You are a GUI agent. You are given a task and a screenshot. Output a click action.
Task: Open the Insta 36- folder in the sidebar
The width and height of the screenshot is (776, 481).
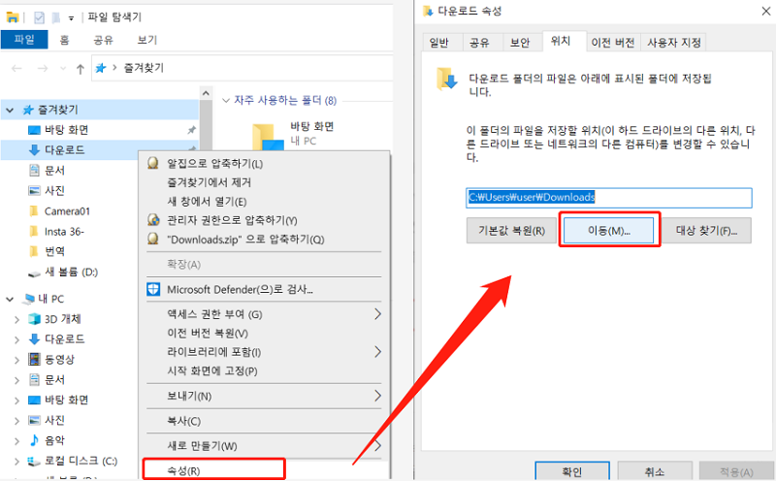click(64, 232)
